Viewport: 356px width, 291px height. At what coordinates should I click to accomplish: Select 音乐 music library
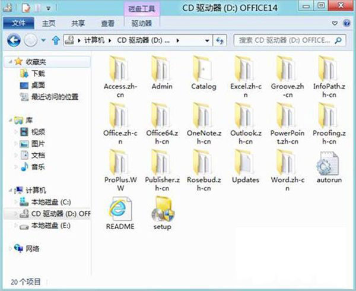(33, 167)
